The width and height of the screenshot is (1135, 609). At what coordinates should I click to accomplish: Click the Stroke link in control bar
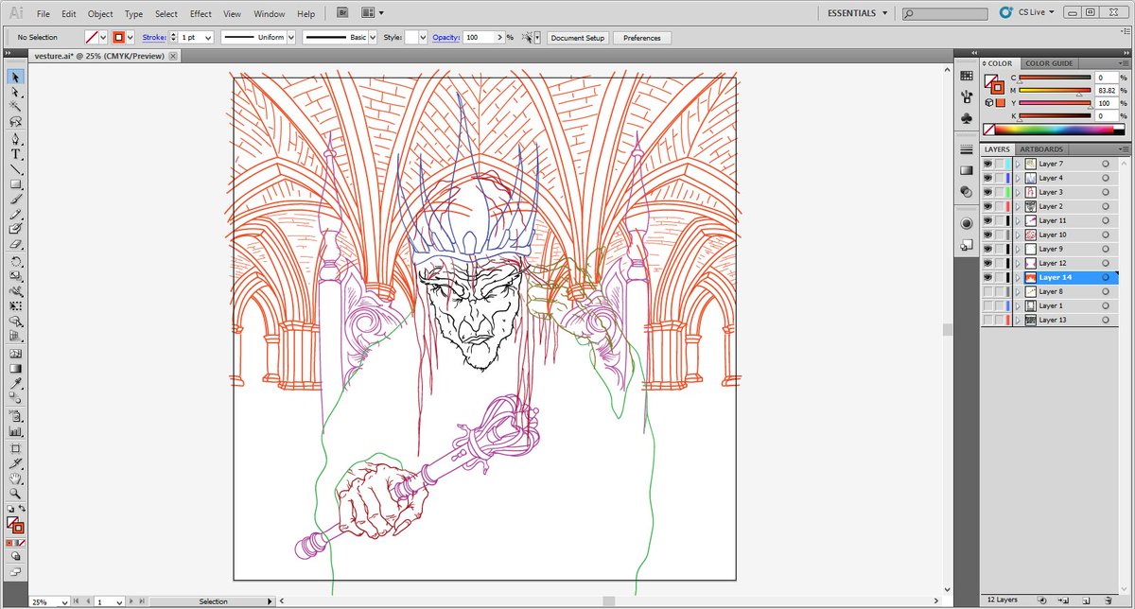[x=154, y=37]
